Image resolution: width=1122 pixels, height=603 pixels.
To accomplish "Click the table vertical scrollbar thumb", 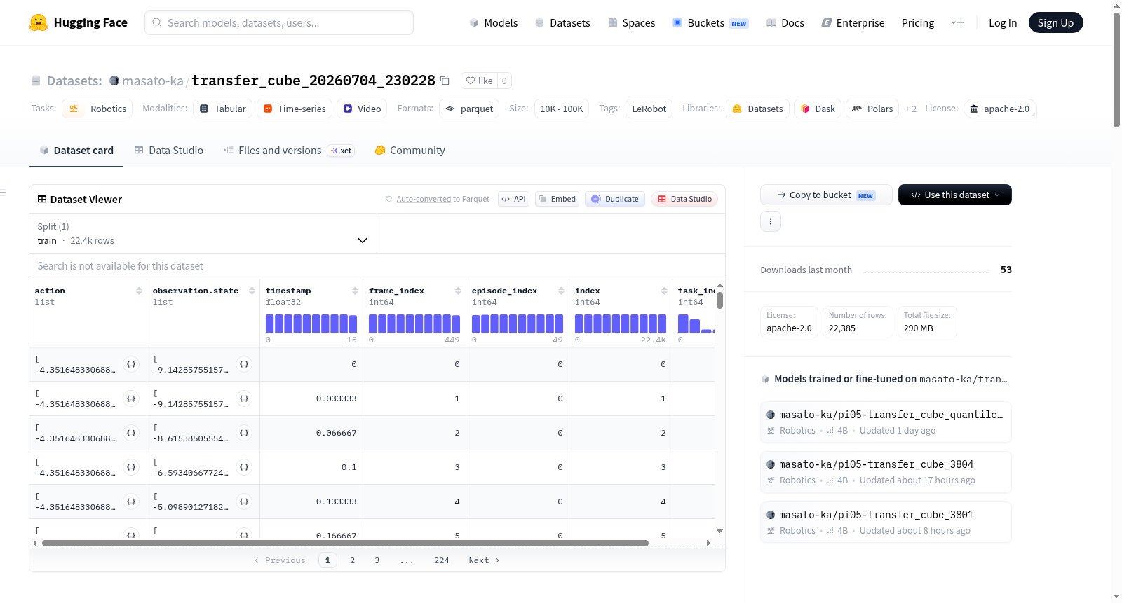I will 719,300.
